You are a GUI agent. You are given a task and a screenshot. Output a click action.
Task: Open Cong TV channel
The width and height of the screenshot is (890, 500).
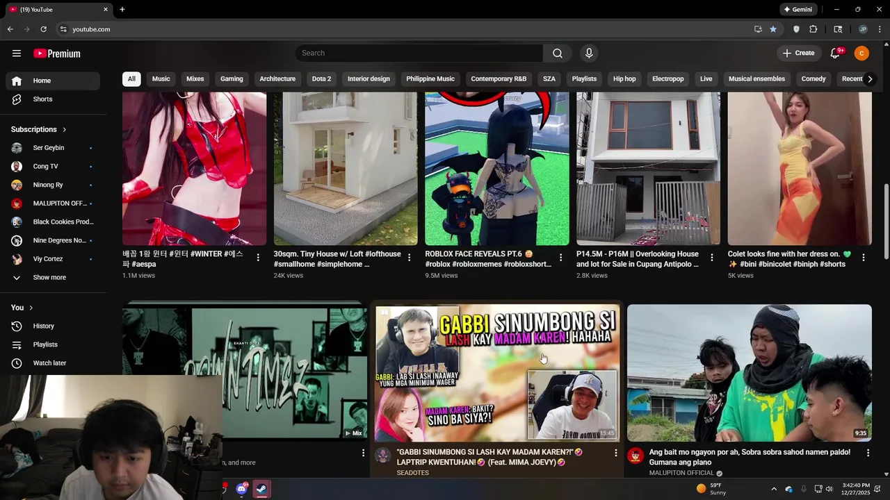tap(53, 167)
